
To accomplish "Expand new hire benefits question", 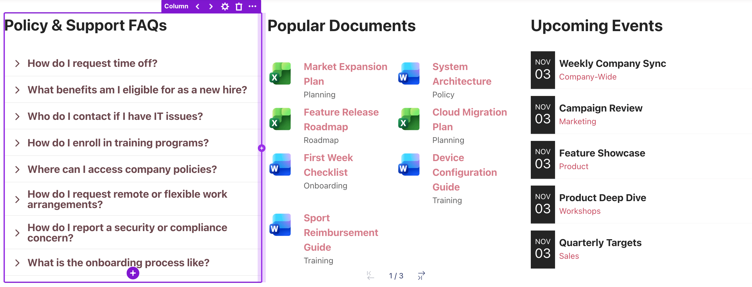I will tap(133, 90).
